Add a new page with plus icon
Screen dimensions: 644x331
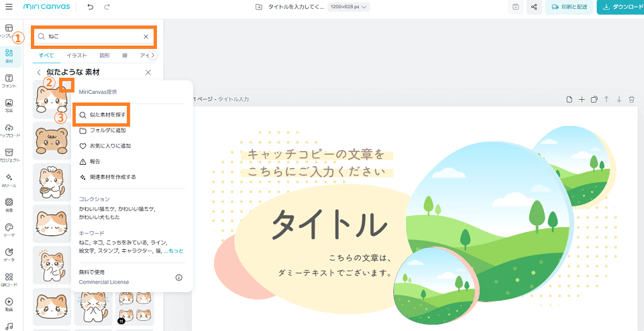coord(582,99)
